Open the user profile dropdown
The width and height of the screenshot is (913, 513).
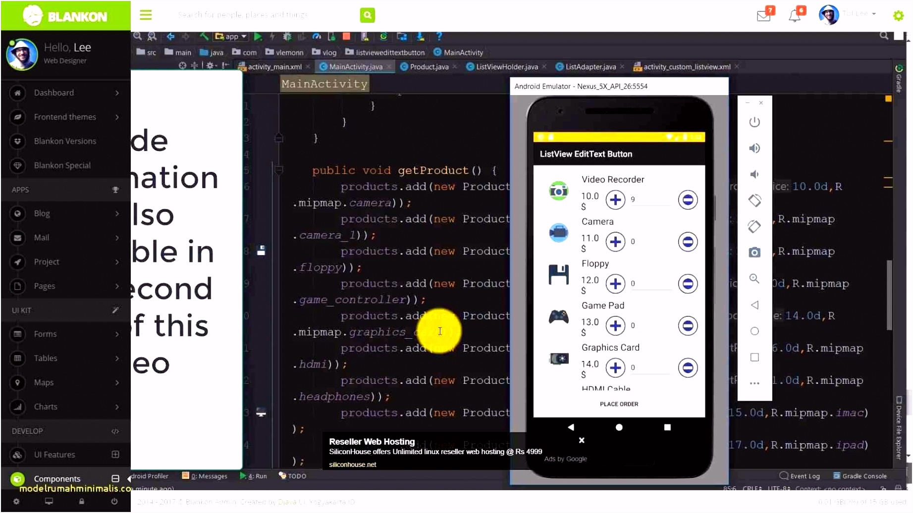(x=847, y=14)
